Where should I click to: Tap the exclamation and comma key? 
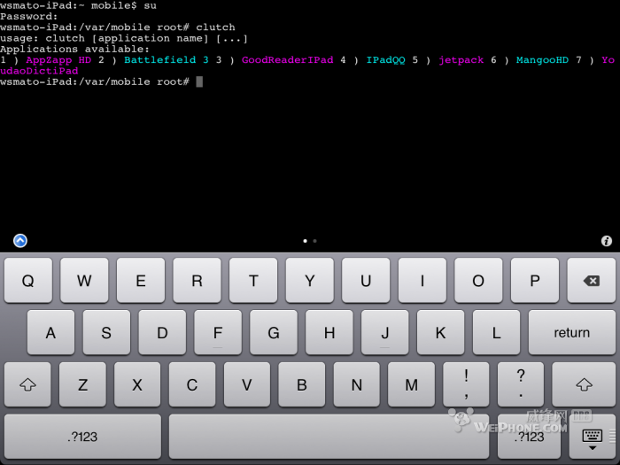point(466,384)
